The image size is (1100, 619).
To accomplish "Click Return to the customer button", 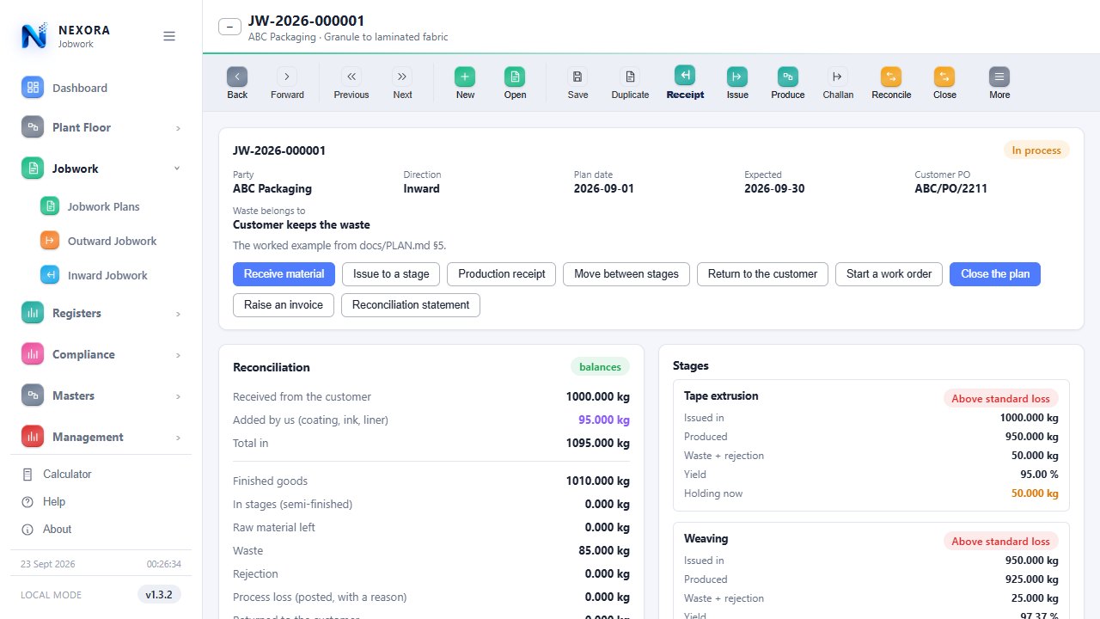I will coord(762,274).
